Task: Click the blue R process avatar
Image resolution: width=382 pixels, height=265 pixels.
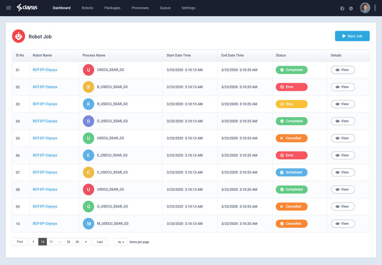Action: (x=88, y=104)
